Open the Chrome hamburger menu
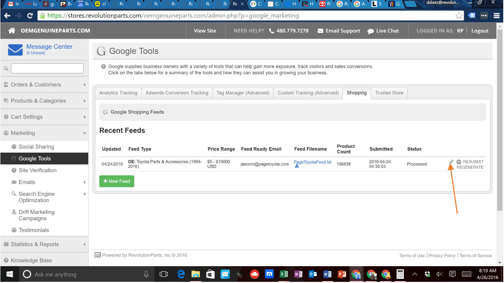Viewport: 504px width, 283px height. tap(496, 16)
